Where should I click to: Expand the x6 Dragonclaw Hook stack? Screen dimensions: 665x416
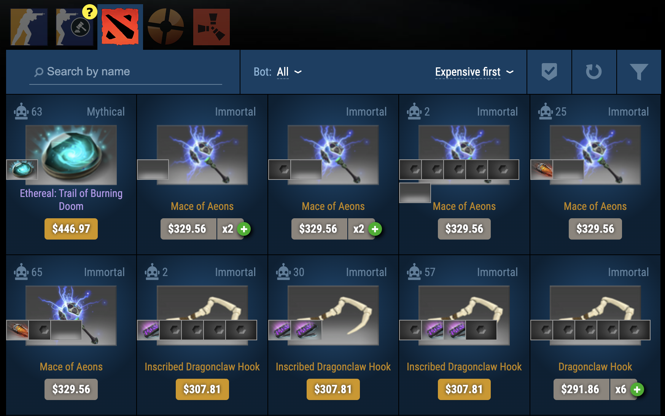[621, 389]
